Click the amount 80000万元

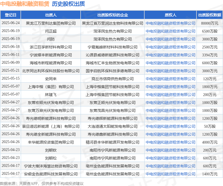pyautogui.click(x=210, y=23)
